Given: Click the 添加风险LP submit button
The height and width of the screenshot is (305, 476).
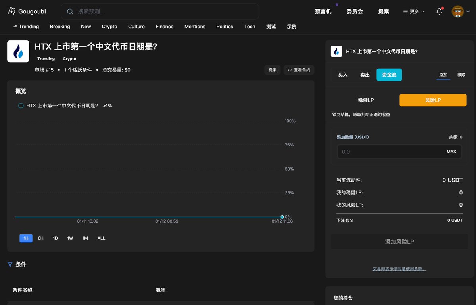Looking at the screenshot, I should pyautogui.click(x=399, y=242).
